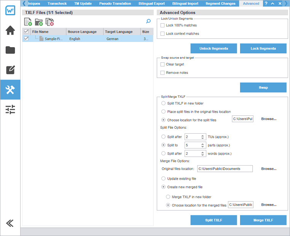
Task: Open the Preferences sliders sidebar icon
Action: [x=10, y=110]
